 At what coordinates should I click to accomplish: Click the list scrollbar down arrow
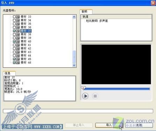[x=74, y=65]
